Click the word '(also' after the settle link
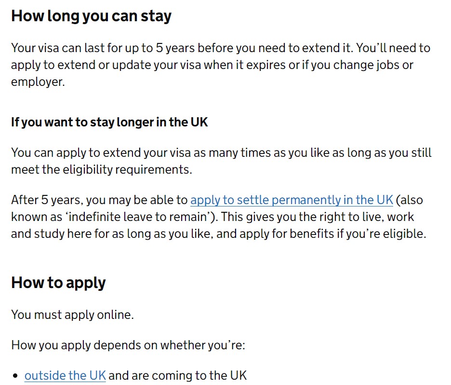The image size is (451, 385). click(409, 200)
